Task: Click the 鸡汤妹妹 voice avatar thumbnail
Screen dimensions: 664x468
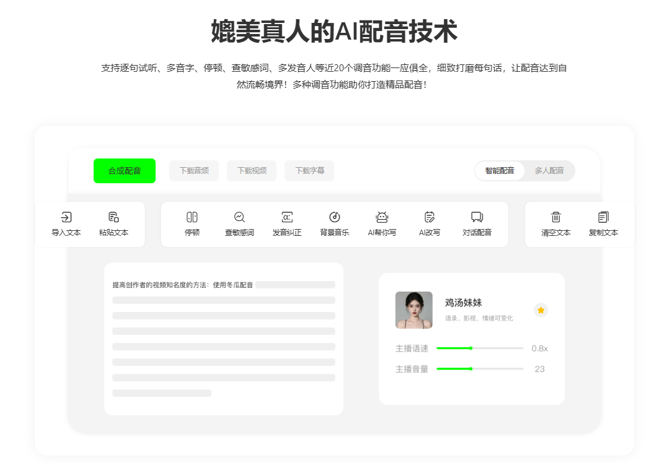Action: point(414,310)
